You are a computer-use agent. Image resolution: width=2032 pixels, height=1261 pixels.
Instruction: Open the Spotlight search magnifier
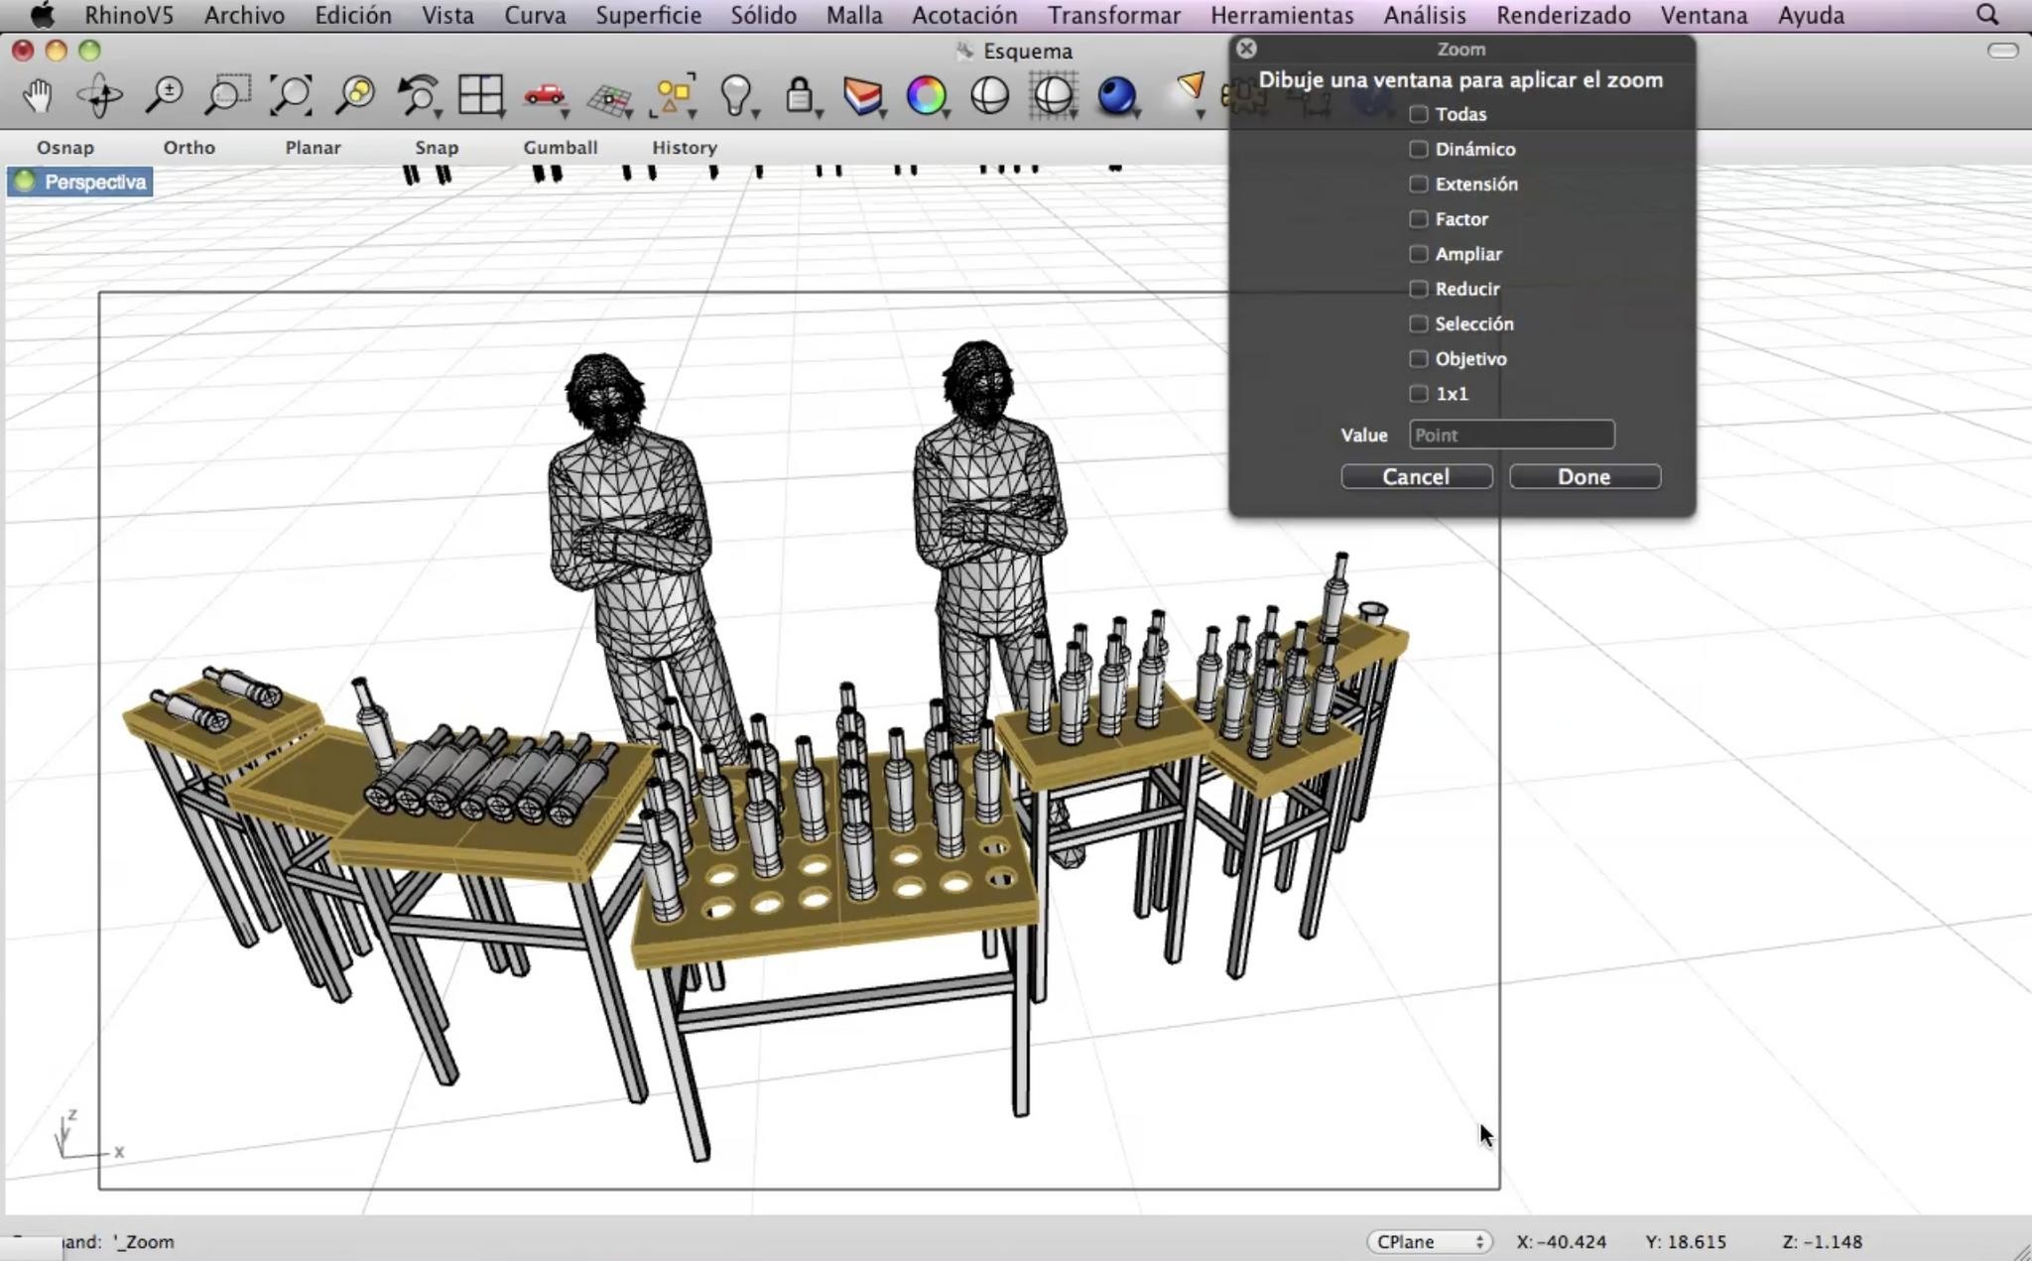tap(1986, 15)
